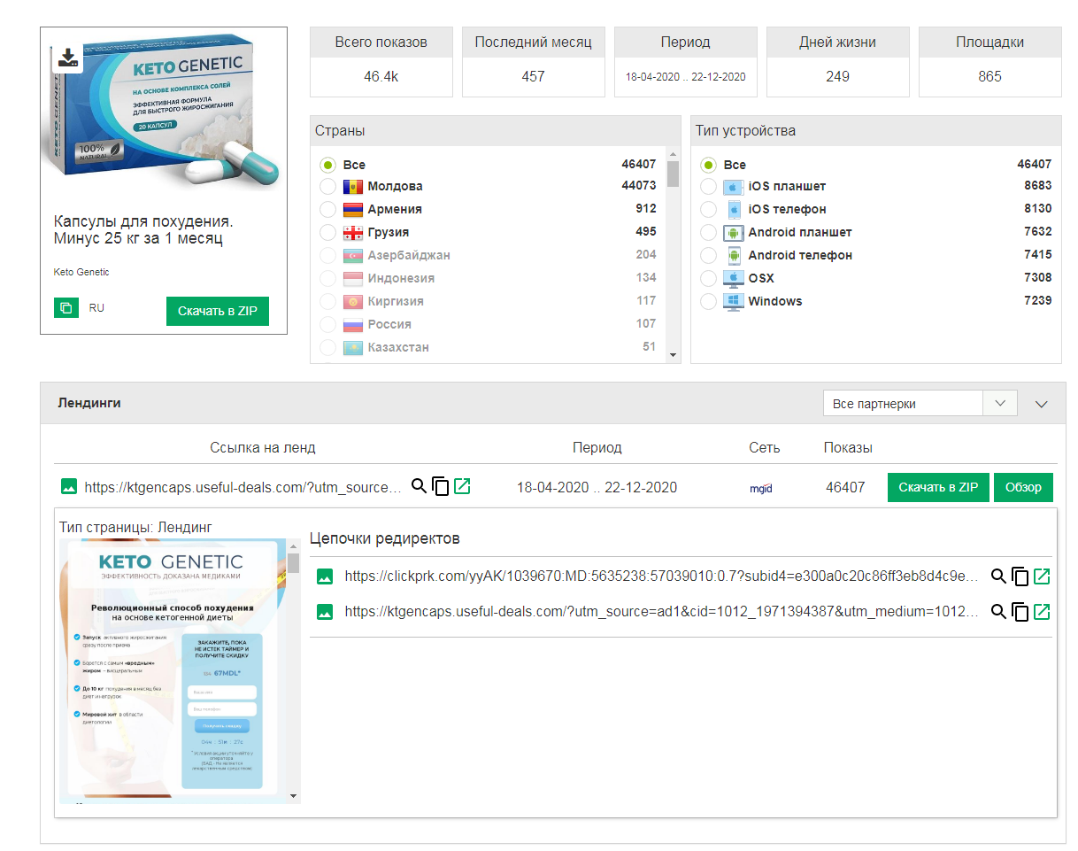
Task: Select the Грузия country radio button
Action: coord(328,233)
